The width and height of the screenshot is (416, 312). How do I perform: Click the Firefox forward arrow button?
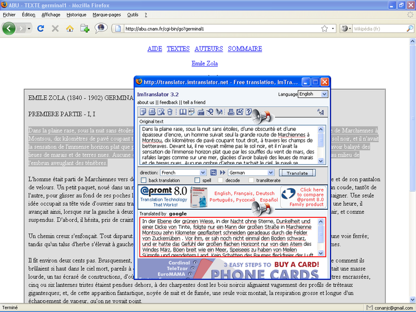(x=21, y=28)
